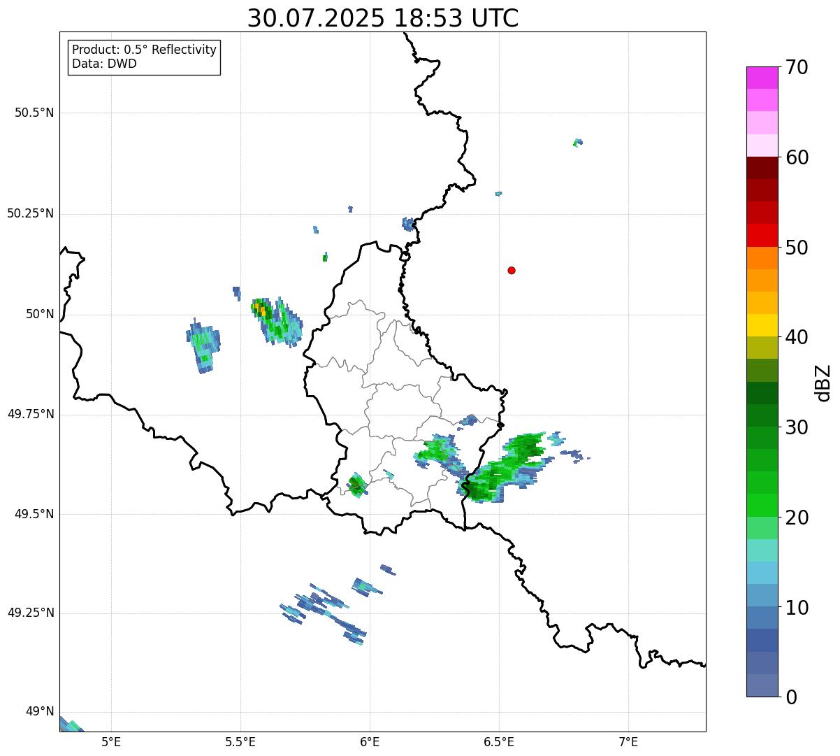Screen dimensions: 840x756
Task: Click the blue-green radar echo near 5.35°E
Action: (203, 345)
